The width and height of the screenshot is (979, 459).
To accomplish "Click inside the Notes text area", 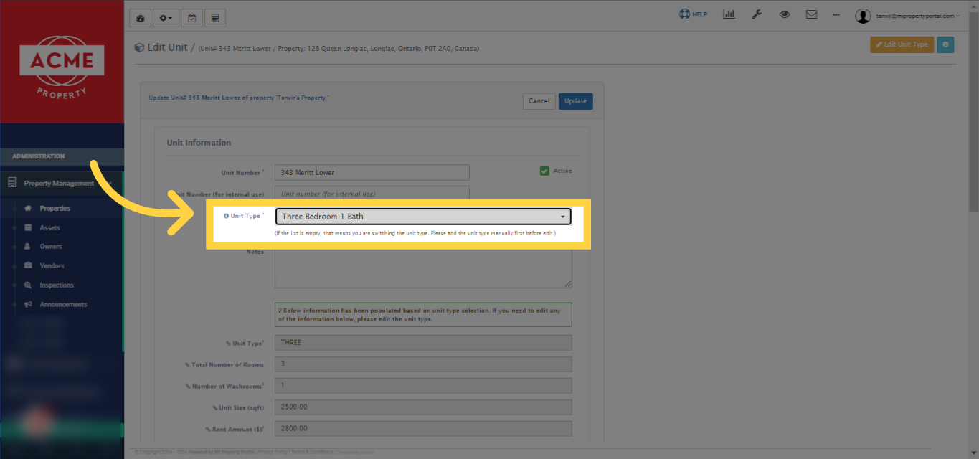I will point(422,269).
